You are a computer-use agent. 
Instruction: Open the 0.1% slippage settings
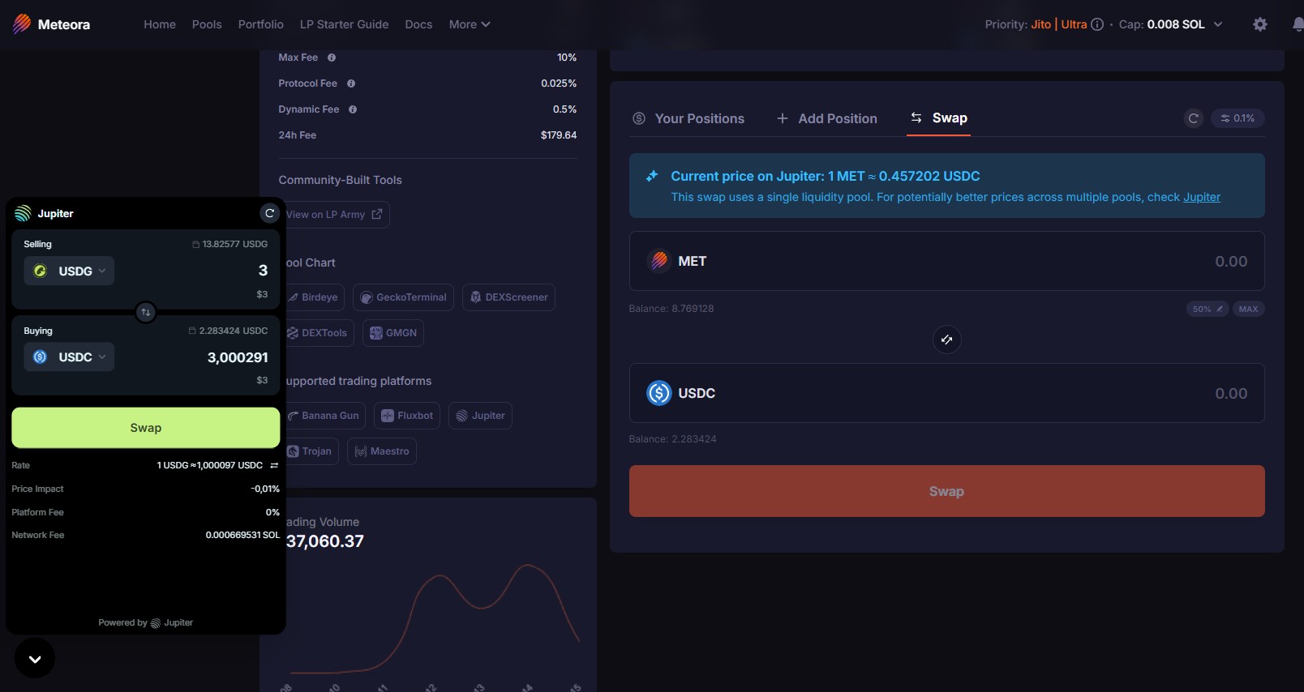coord(1238,118)
